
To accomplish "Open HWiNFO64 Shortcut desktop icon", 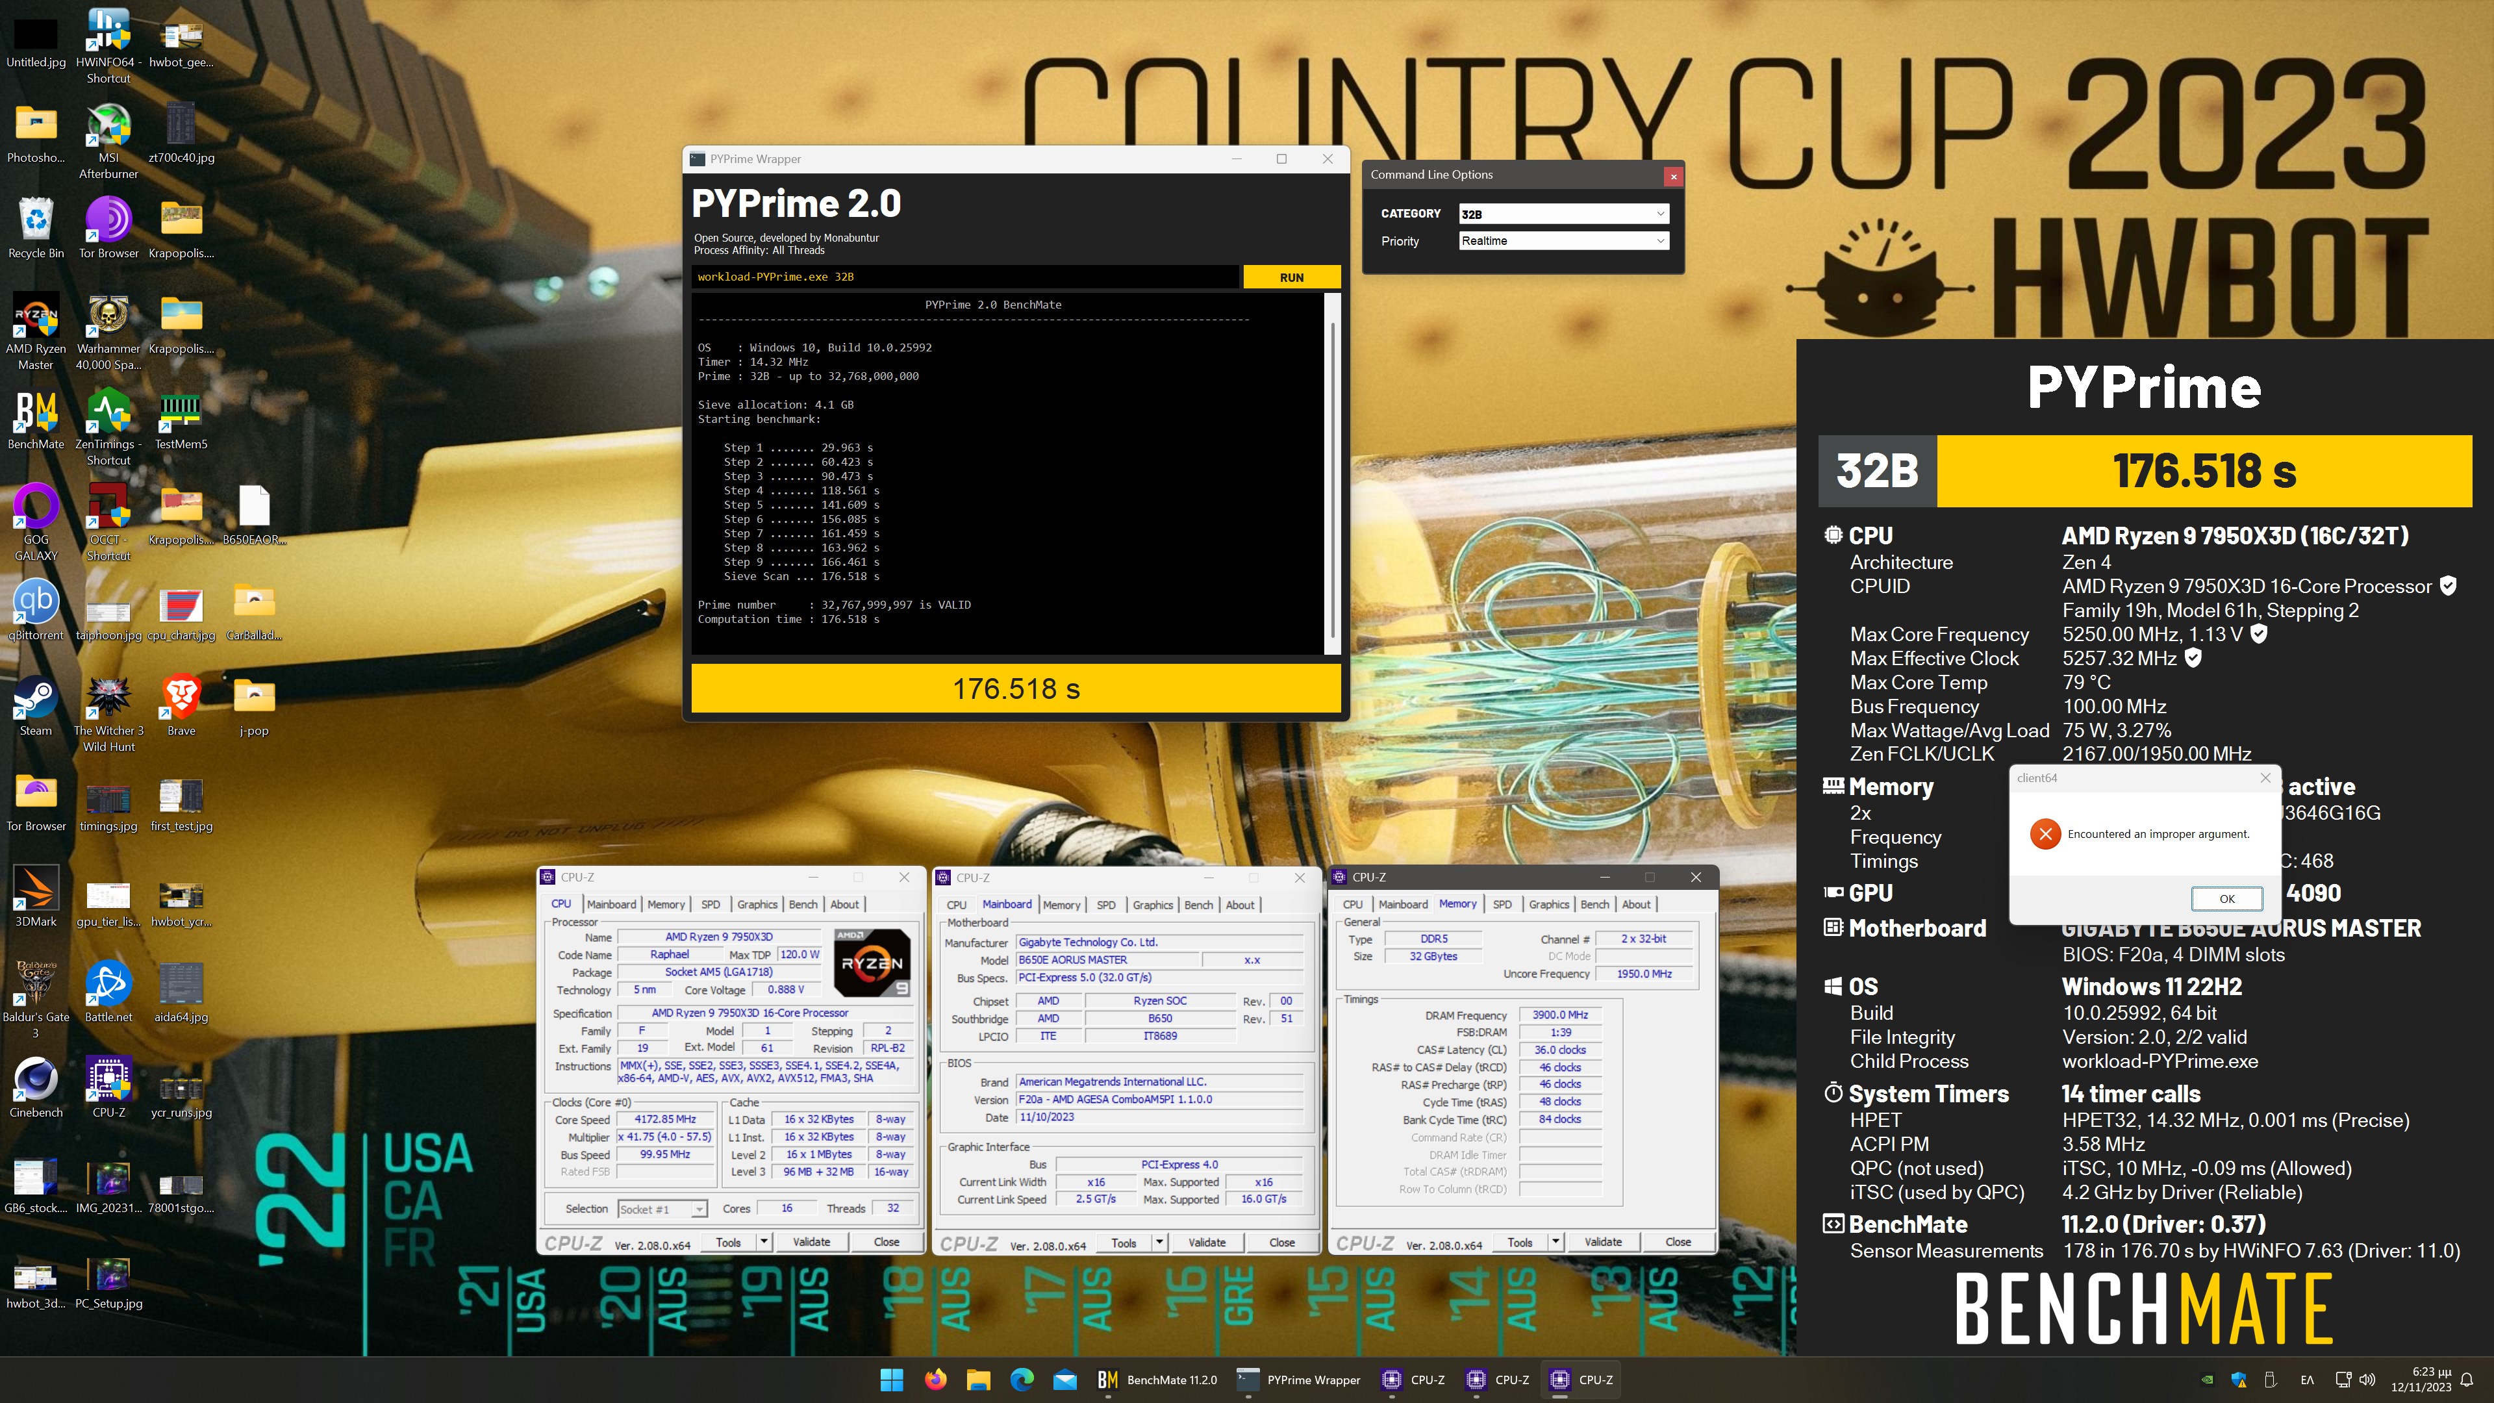I will [x=108, y=45].
